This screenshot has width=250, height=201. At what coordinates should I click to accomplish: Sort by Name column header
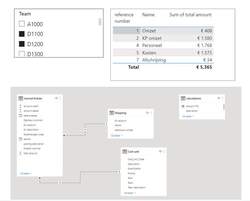click(148, 15)
